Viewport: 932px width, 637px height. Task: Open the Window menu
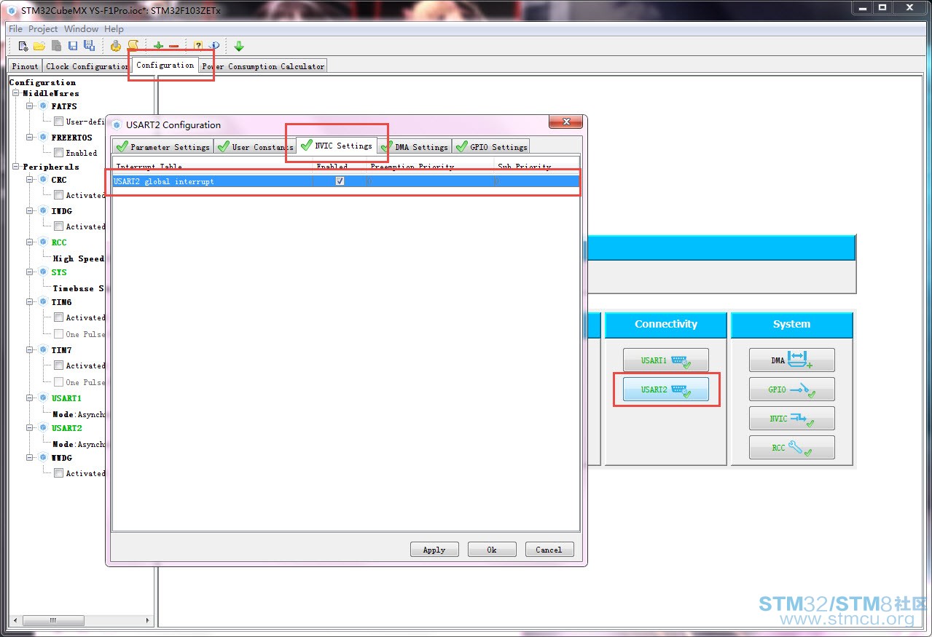pyautogui.click(x=81, y=29)
